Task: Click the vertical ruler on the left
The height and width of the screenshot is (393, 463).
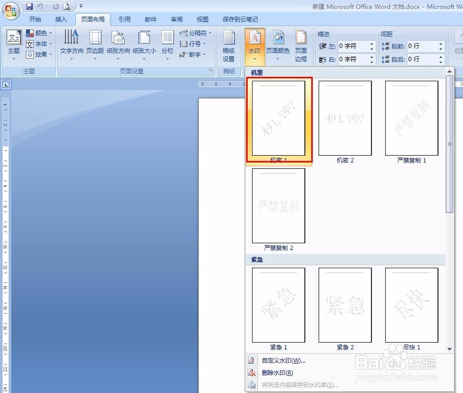Action: [x=5, y=245]
